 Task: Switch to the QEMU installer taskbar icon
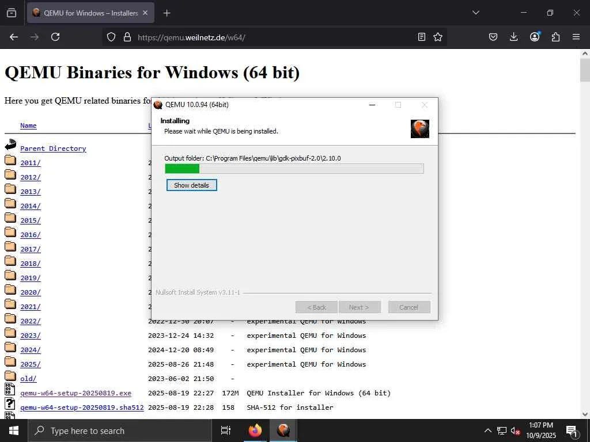coord(283,430)
